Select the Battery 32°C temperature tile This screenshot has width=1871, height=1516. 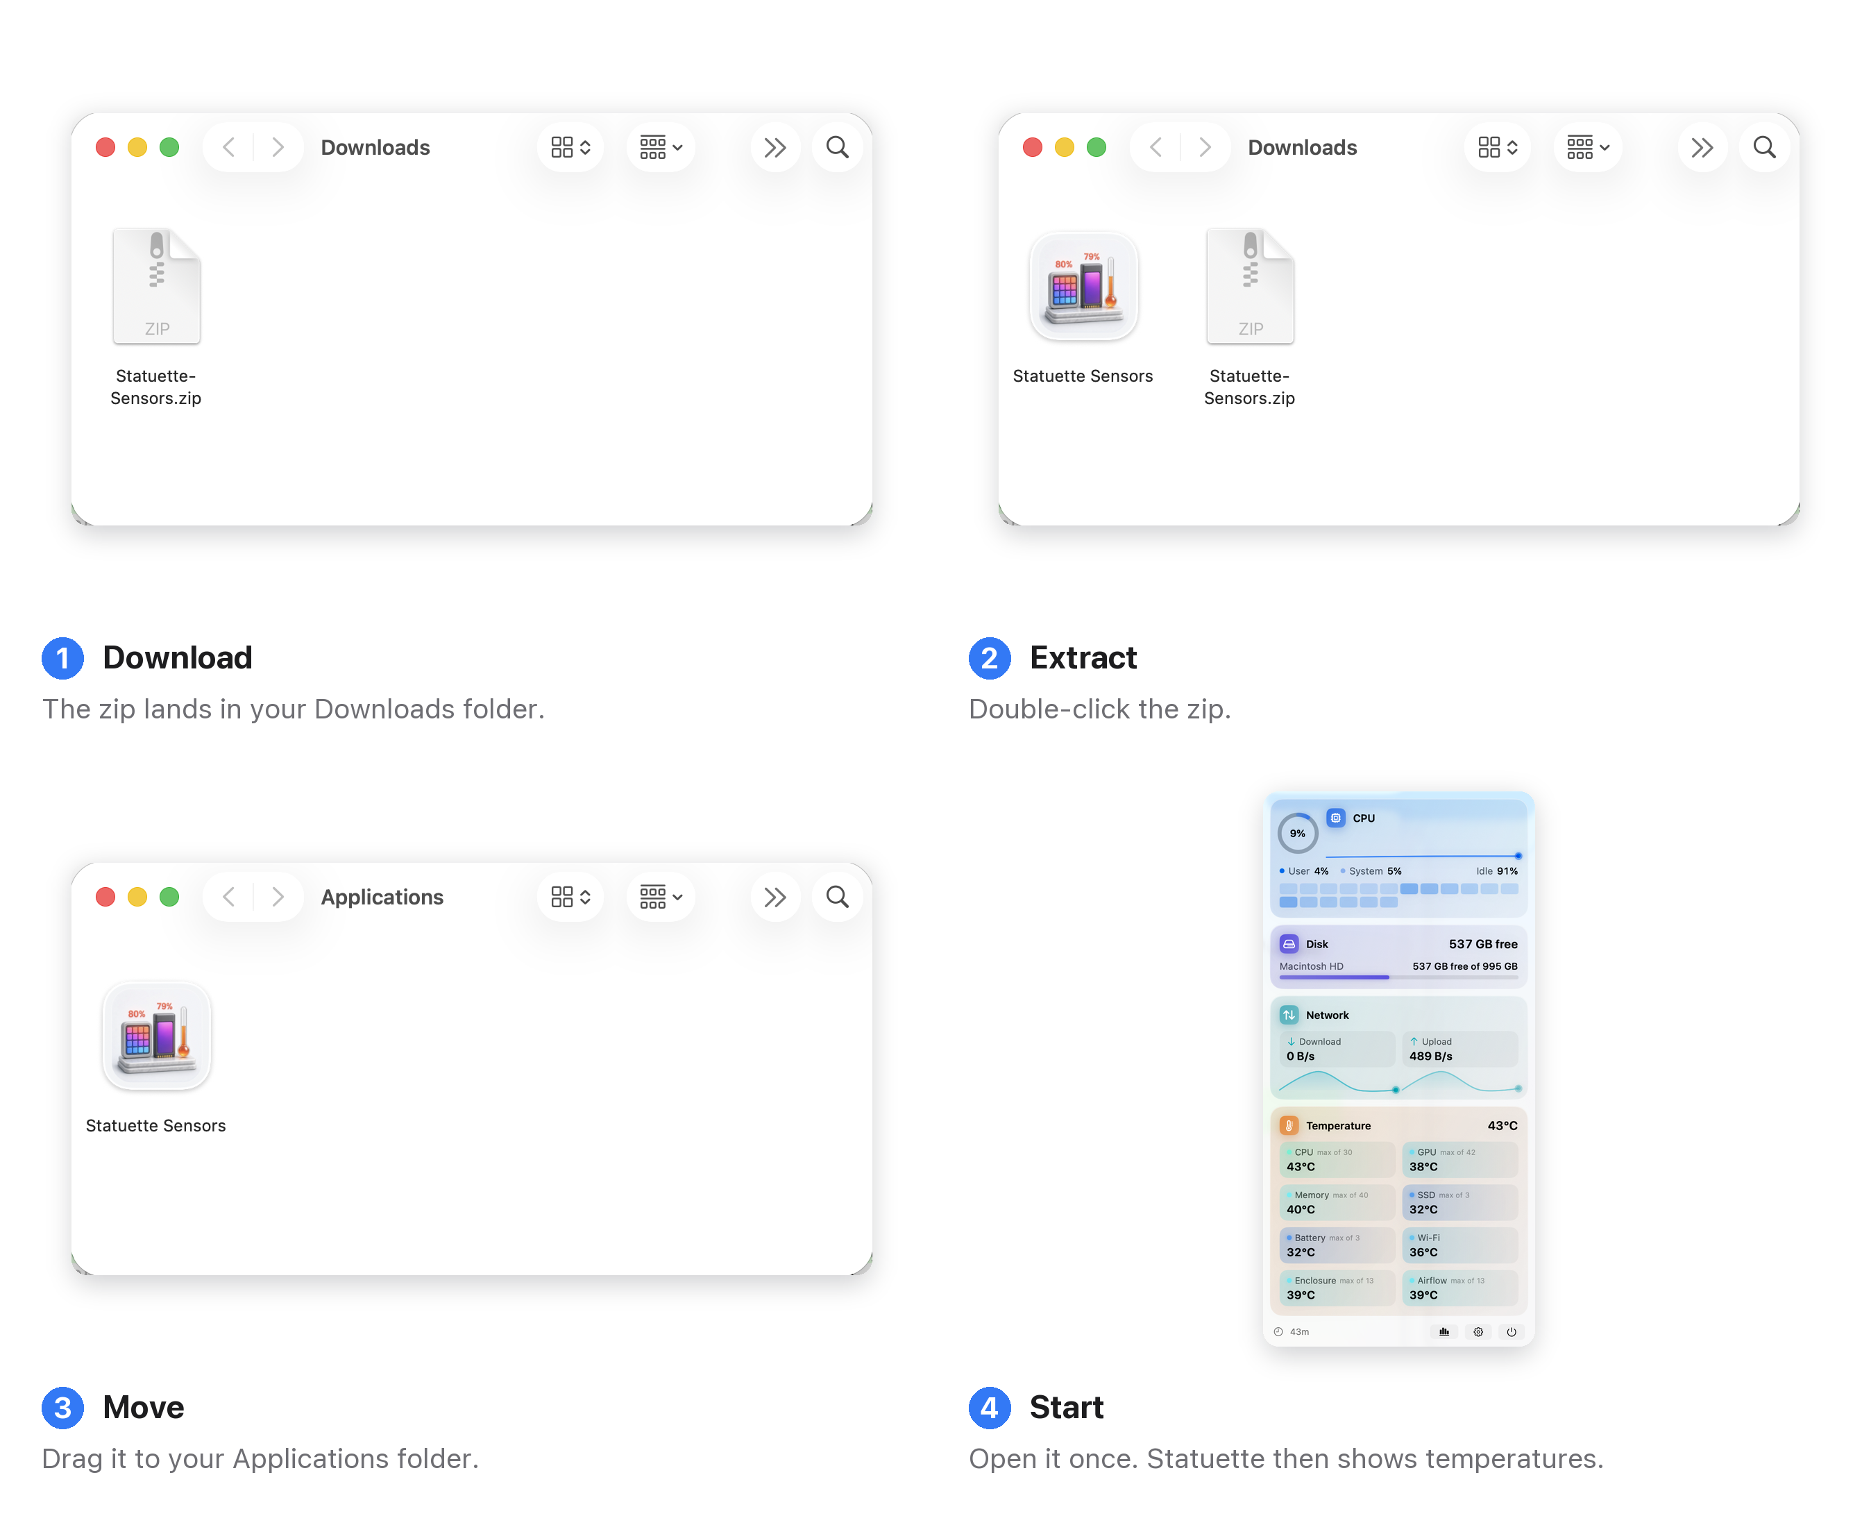click(1337, 1245)
